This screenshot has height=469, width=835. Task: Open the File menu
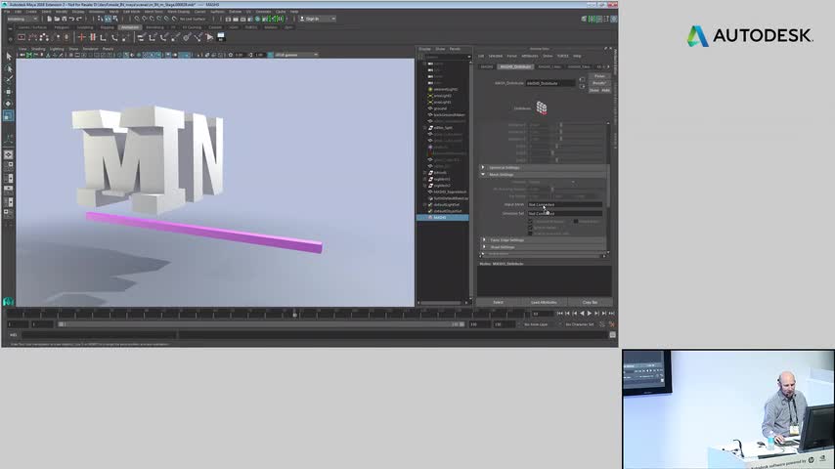coord(7,11)
